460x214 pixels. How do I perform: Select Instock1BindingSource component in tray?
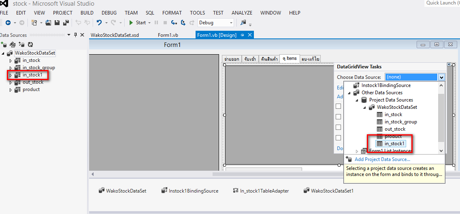coord(190,191)
